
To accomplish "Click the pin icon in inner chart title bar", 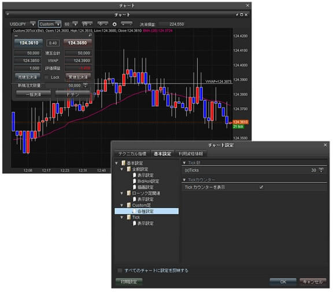I will click(237, 14).
